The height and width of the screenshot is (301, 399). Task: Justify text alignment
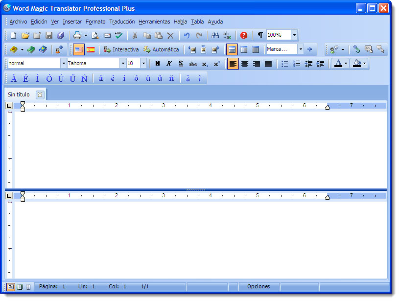click(268, 64)
